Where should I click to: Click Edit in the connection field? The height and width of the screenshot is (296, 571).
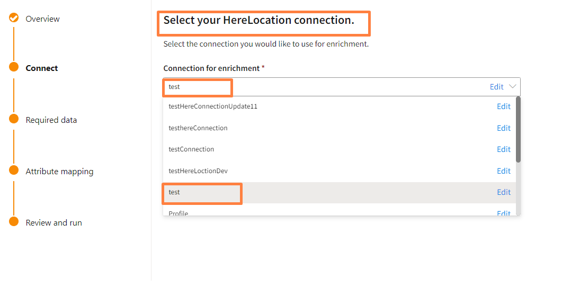(496, 87)
